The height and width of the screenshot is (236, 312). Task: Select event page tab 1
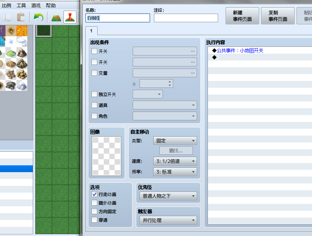click(x=91, y=31)
